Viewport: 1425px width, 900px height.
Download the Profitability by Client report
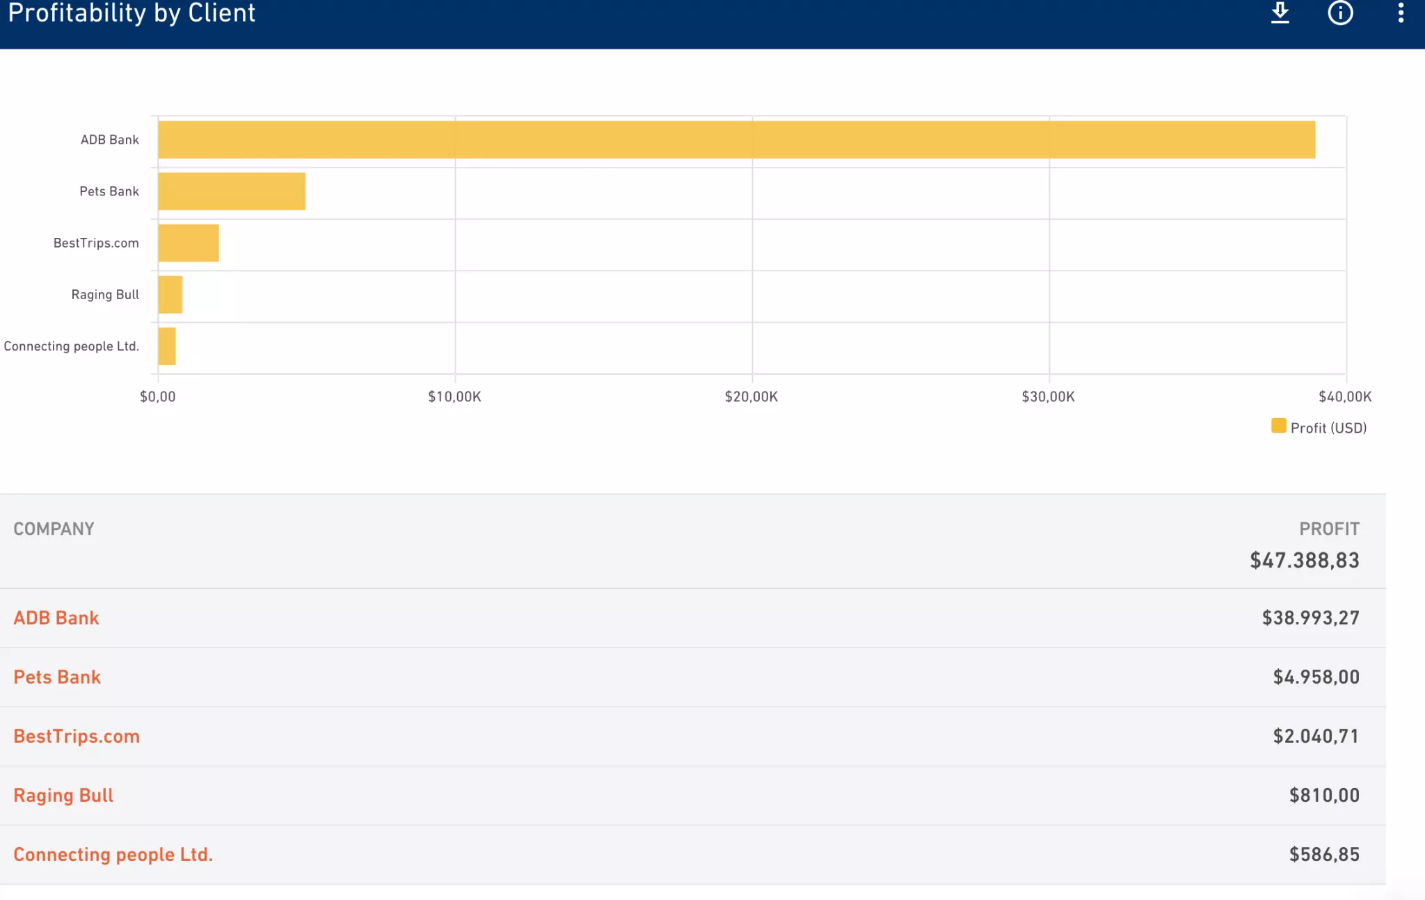coord(1280,13)
